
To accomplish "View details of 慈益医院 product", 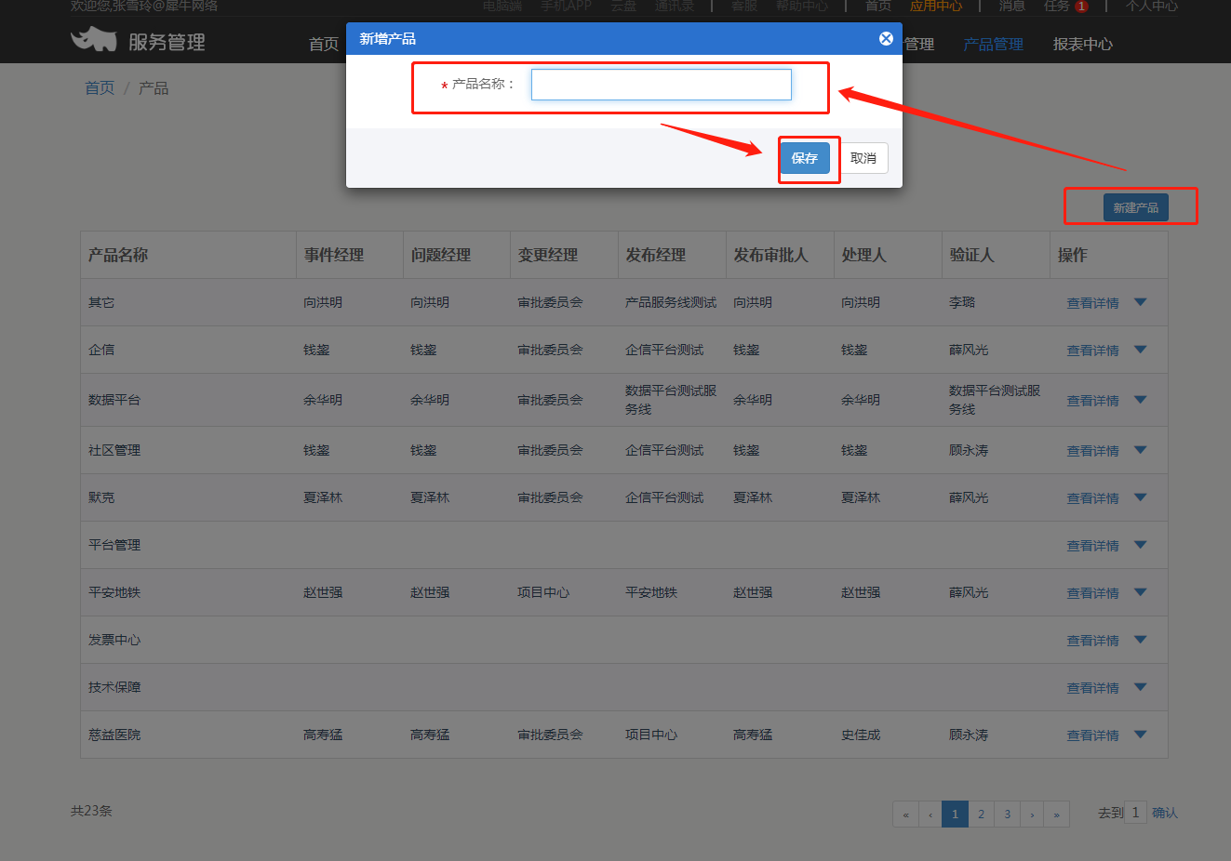I will (1092, 735).
